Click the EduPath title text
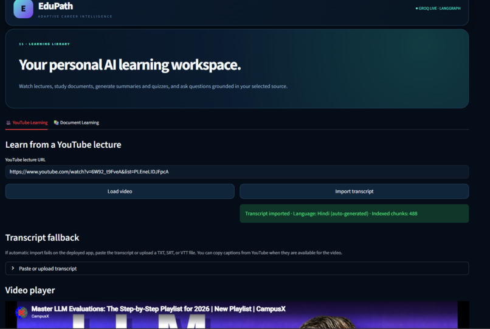Image resolution: width=490 pixels, height=329 pixels. (x=55, y=6)
